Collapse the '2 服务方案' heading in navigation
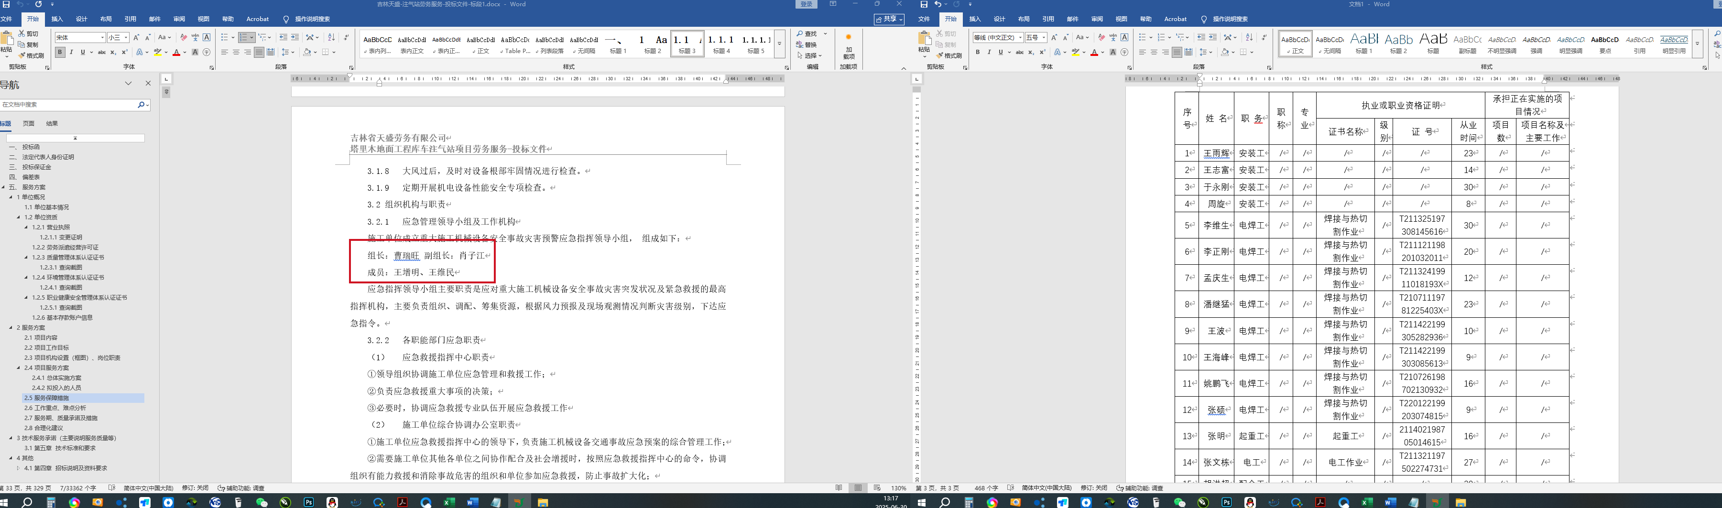The width and height of the screenshot is (1722, 508). 11,327
